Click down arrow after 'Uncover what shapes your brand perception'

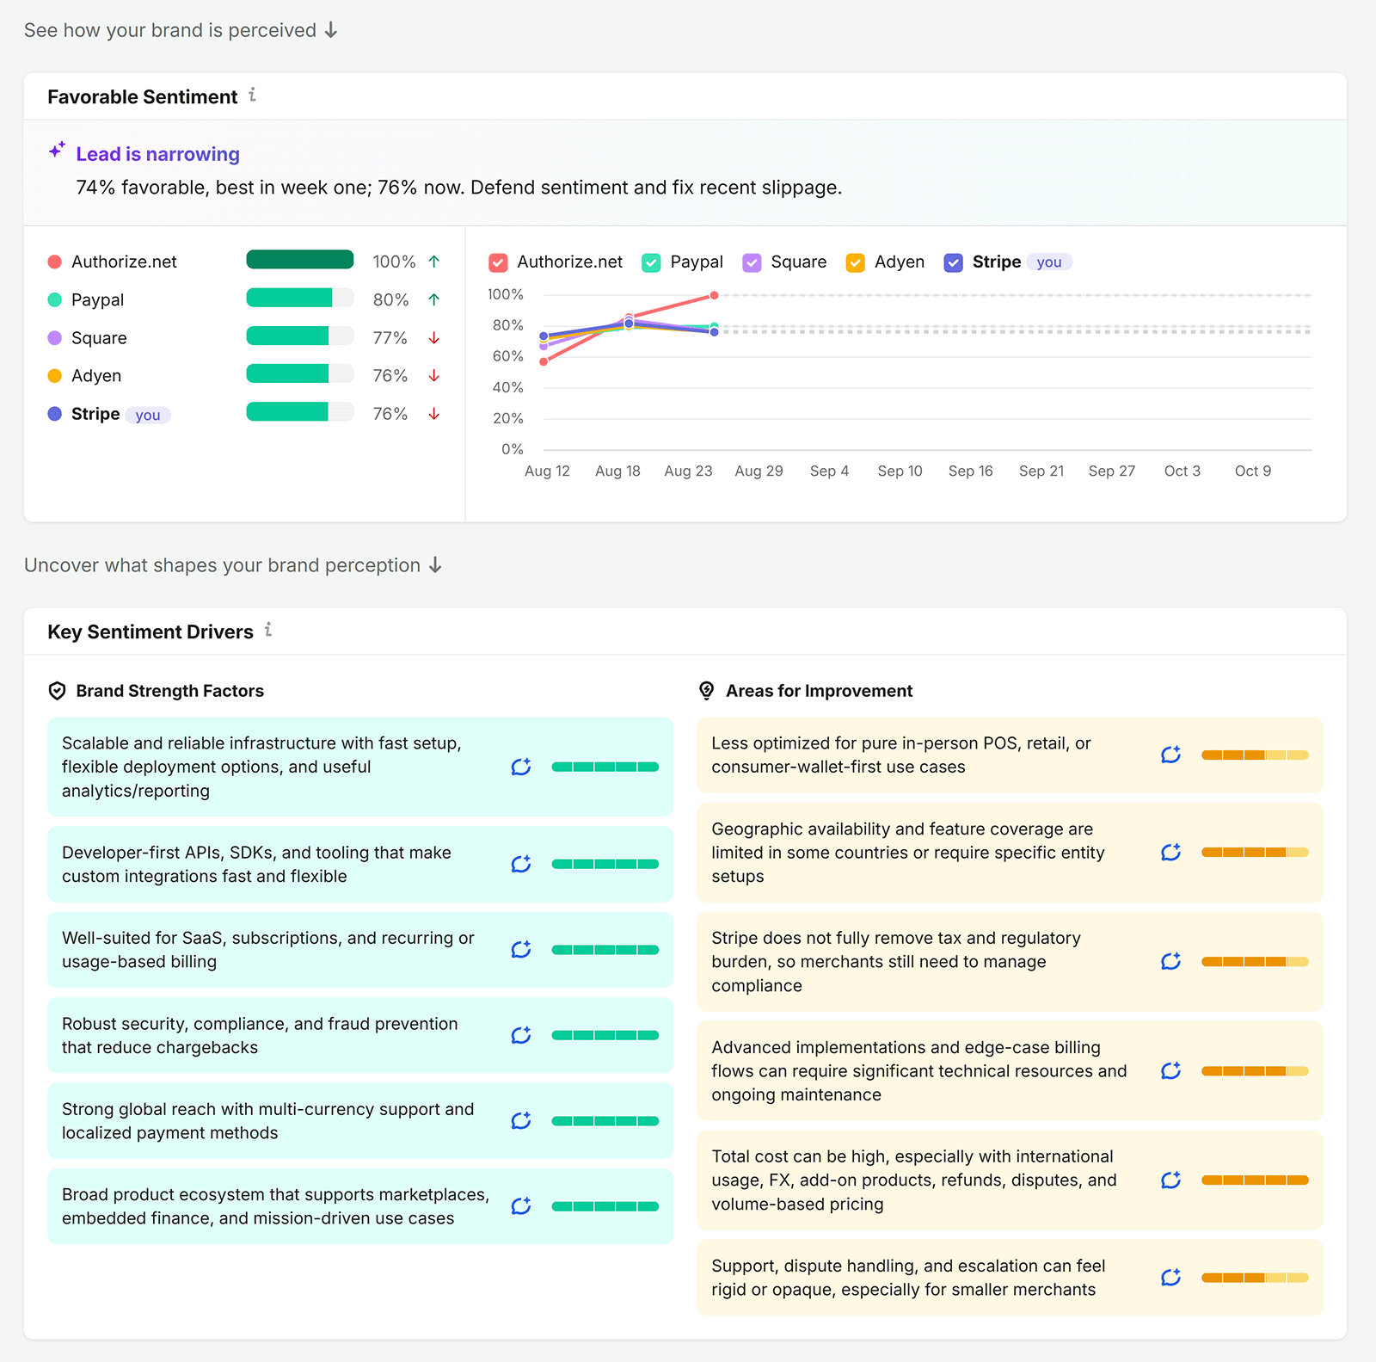point(435,565)
